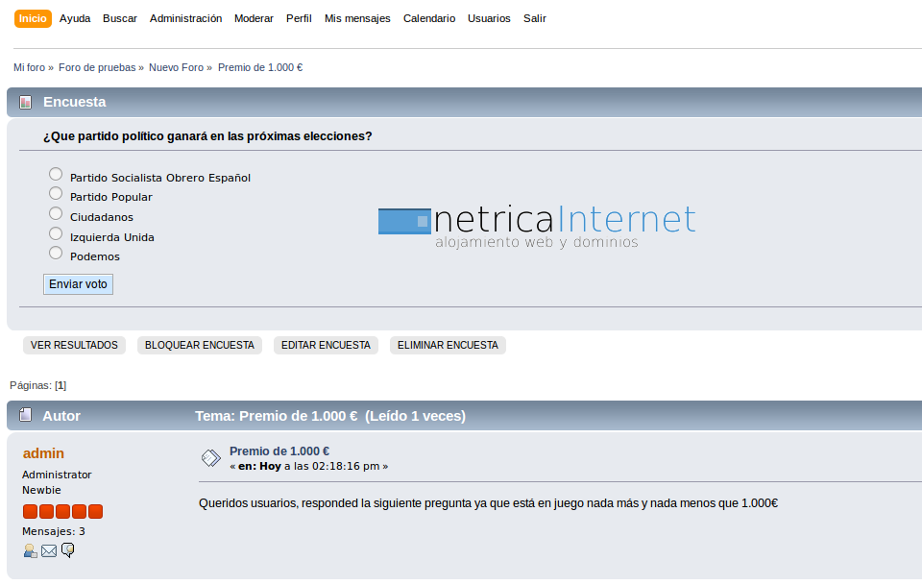Go to Mis mensajes in the top menu

tap(357, 18)
